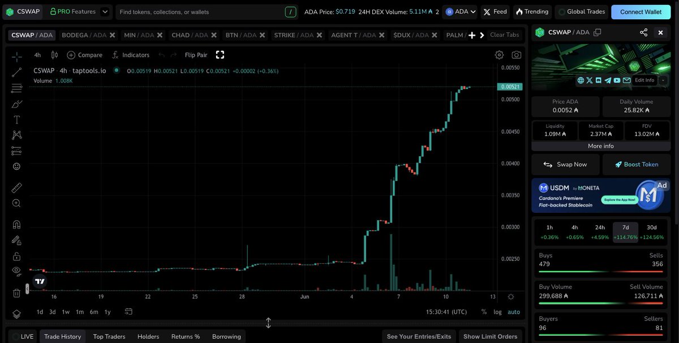Image resolution: width=679 pixels, height=343 pixels.
Task: Toggle lock all drawings
Action: coord(16,256)
